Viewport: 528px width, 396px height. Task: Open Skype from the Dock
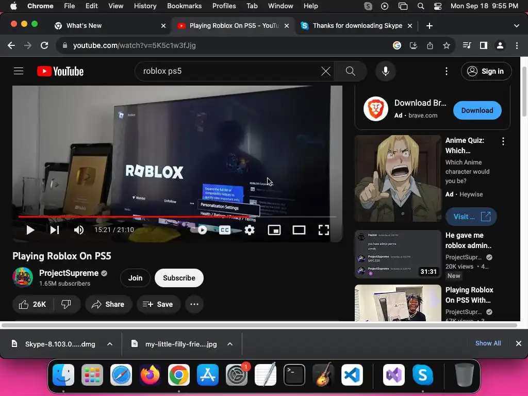click(x=423, y=375)
